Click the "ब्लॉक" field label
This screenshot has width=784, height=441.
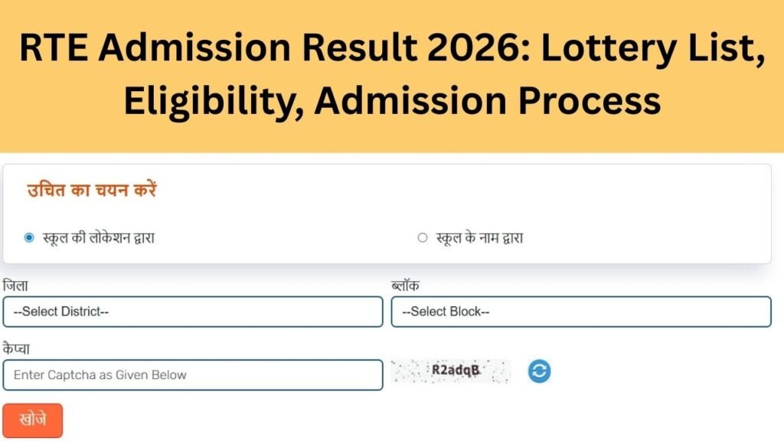click(x=403, y=286)
